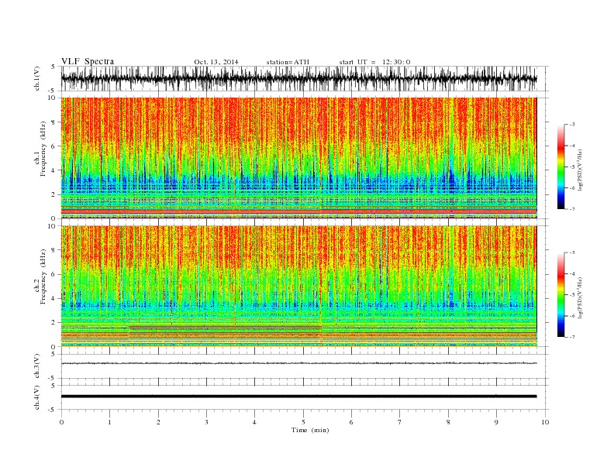This screenshot has width=614, height=474.
Task: Click the time axis tick label "0"
Action: pyautogui.click(x=61, y=422)
